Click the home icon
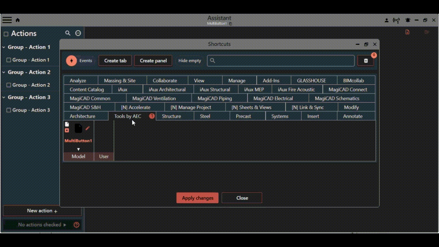This screenshot has height=247, width=439. (18, 20)
